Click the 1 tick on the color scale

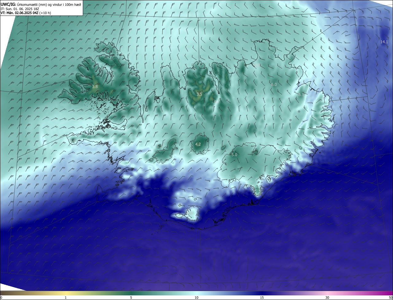(66, 298)
